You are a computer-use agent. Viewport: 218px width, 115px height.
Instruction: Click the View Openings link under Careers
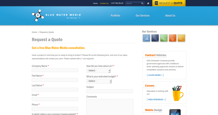(156, 99)
